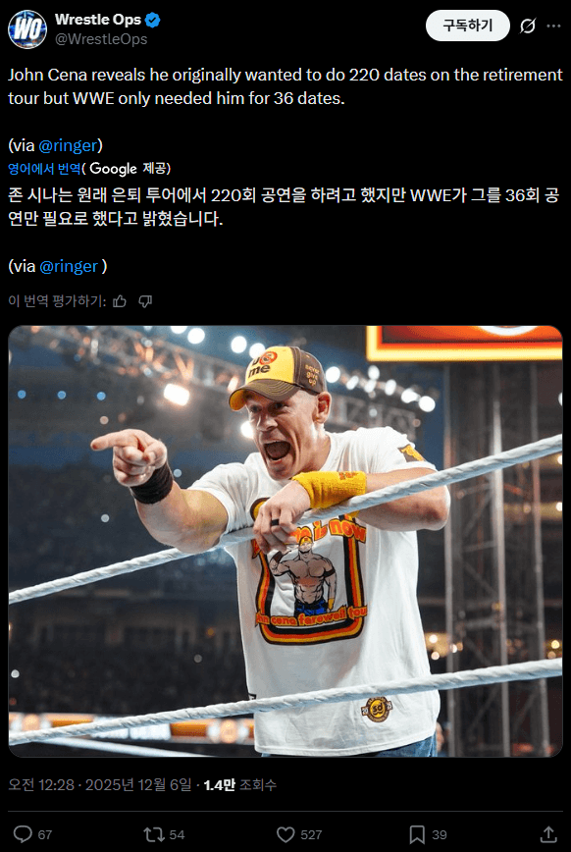Screen dimensions: 571x852
Task: Click the @WrestleOps handle
Action: (x=101, y=39)
